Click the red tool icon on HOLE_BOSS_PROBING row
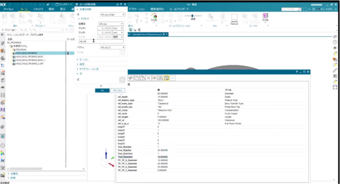The image size is (340, 184). click(68, 53)
